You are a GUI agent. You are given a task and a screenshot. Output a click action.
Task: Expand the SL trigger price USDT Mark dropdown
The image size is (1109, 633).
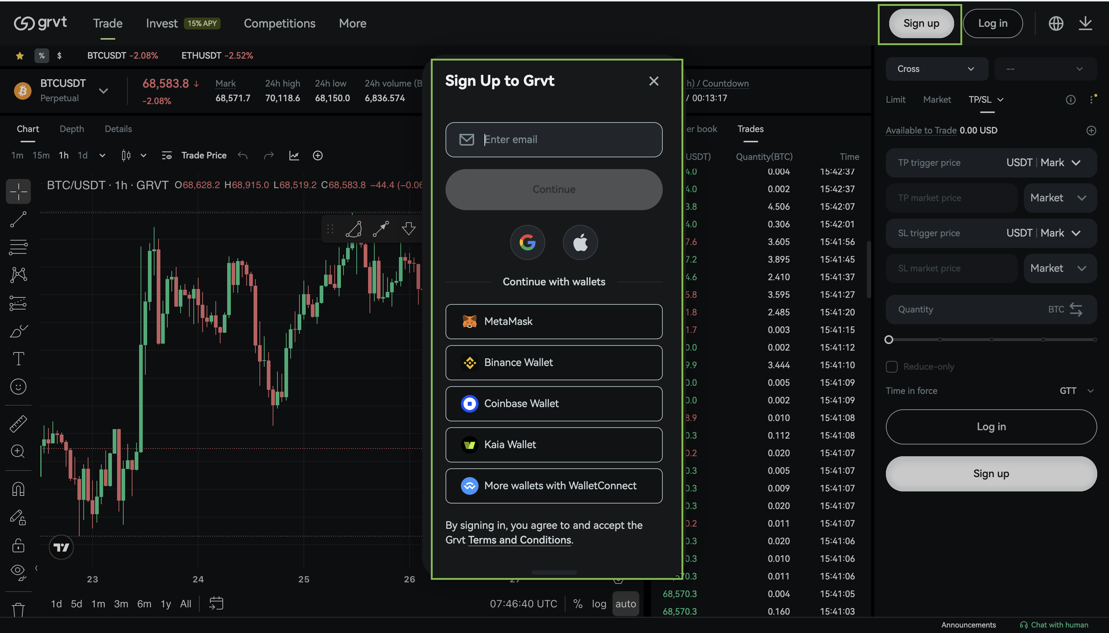[x=1043, y=233]
